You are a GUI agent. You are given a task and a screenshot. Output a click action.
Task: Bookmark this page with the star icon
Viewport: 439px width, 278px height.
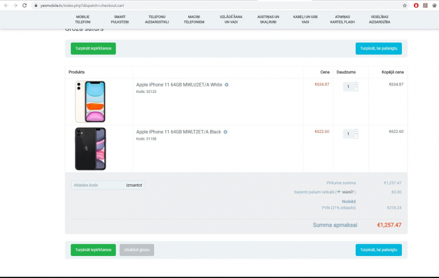click(x=404, y=5)
